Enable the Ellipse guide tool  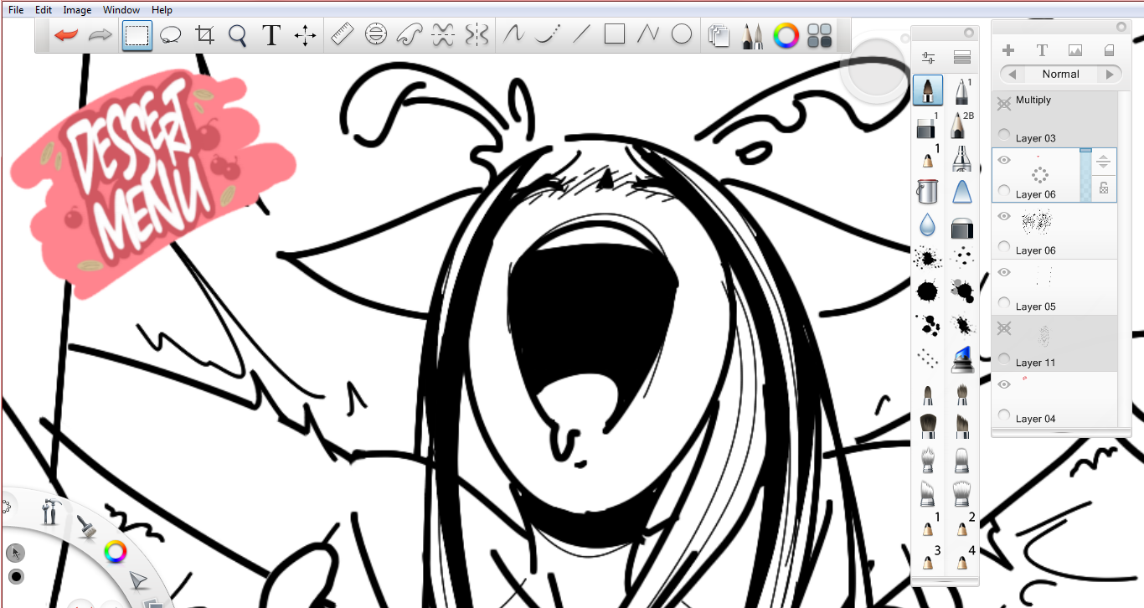point(376,35)
